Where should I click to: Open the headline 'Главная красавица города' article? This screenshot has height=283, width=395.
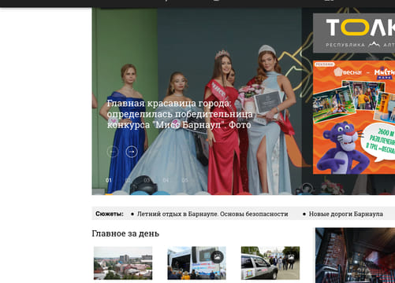pyautogui.click(x=180, y=114)
